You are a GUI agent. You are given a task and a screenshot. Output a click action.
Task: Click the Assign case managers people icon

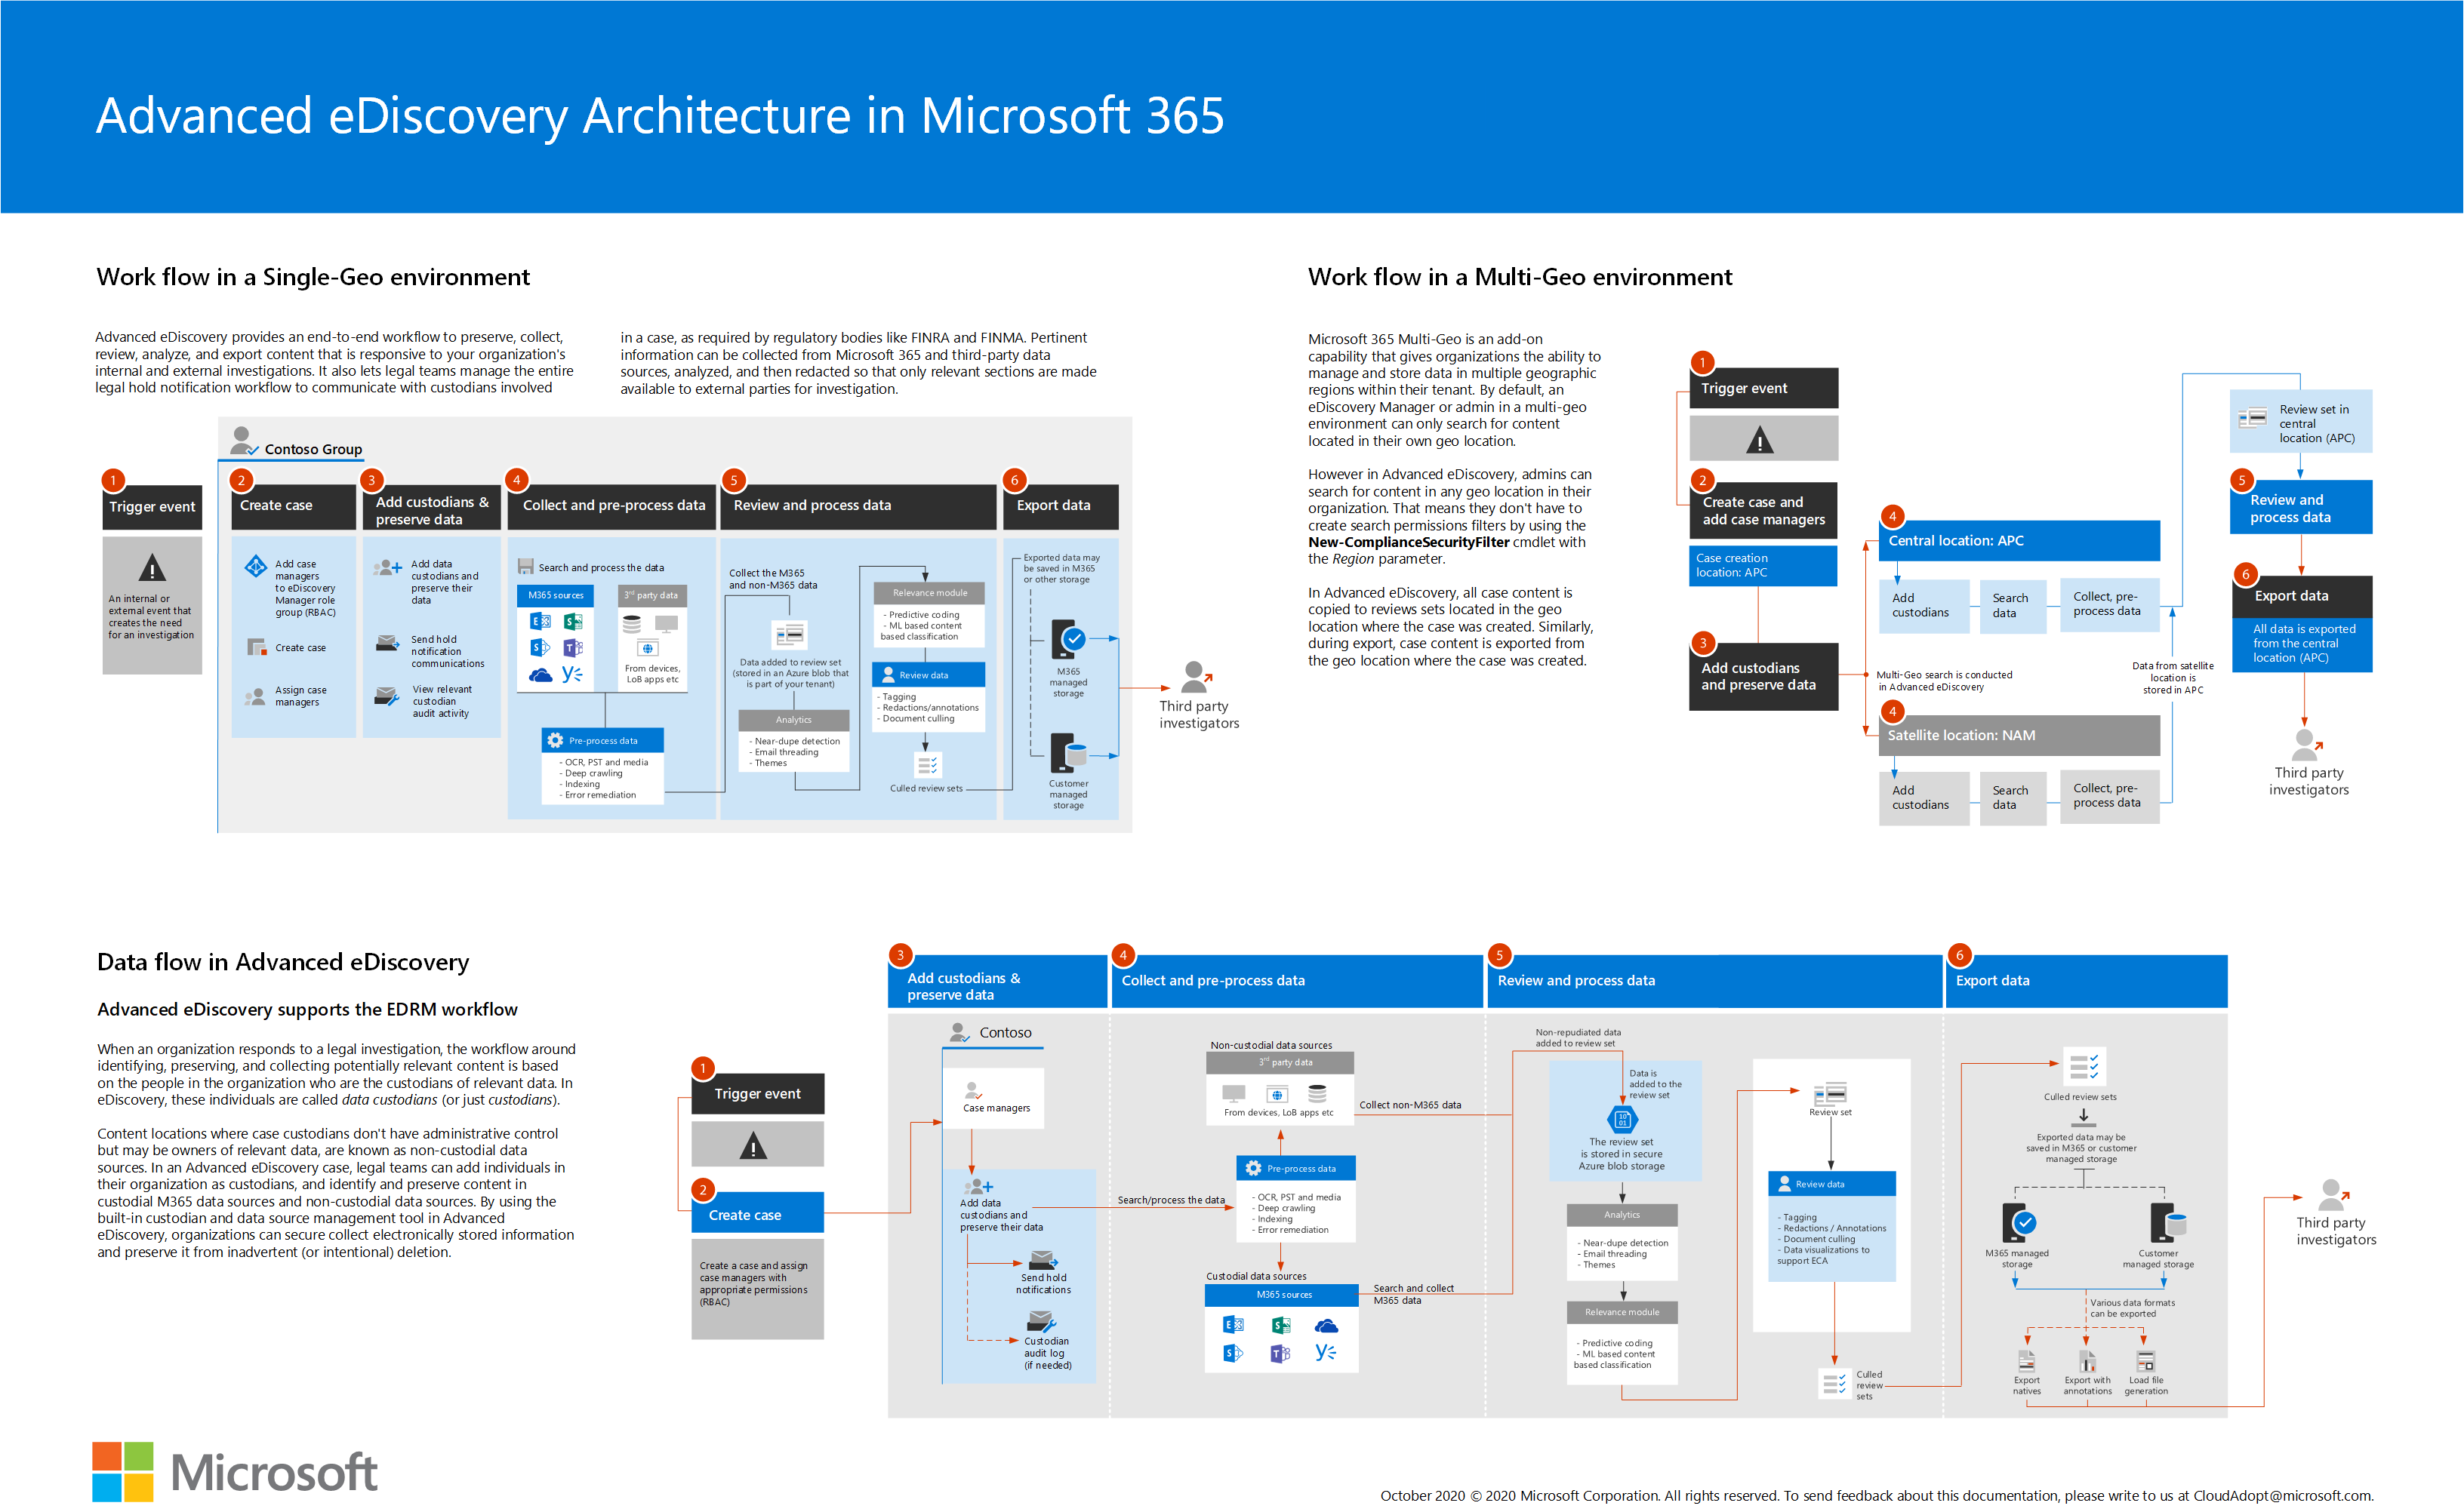(256, 696)
